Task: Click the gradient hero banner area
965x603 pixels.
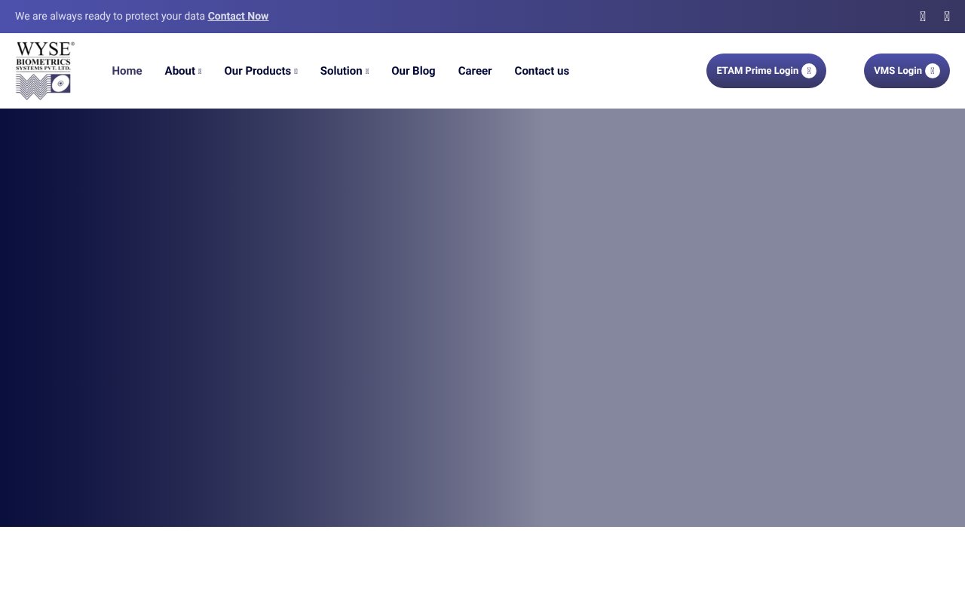Action: point(482,317)
